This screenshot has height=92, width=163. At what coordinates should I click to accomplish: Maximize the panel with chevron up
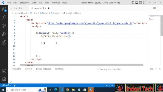point(156,69)
